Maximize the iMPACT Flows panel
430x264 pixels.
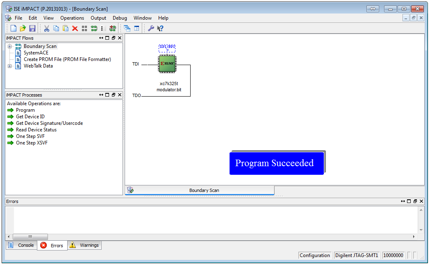(107, 38)
